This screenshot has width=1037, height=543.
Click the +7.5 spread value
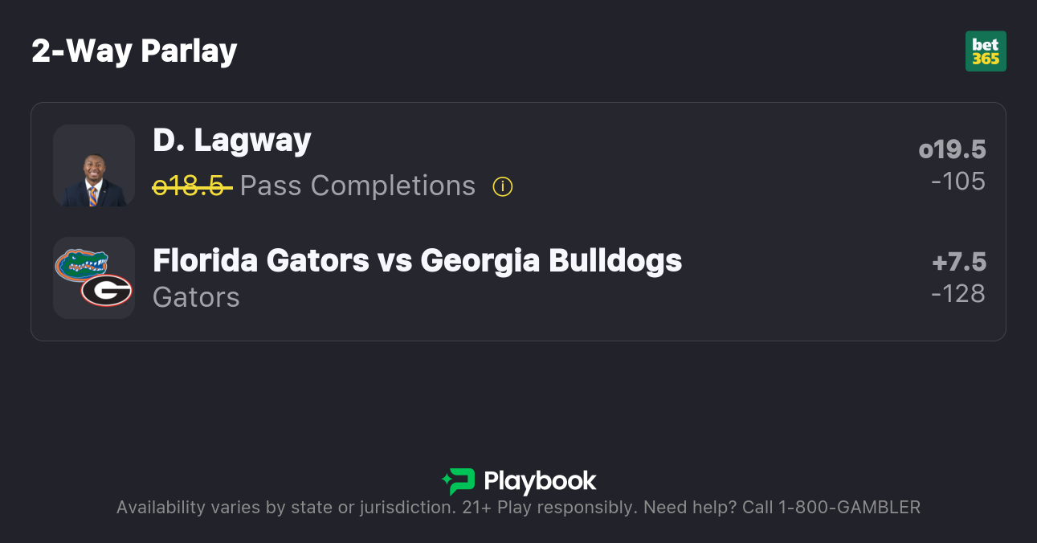(958, 263)
